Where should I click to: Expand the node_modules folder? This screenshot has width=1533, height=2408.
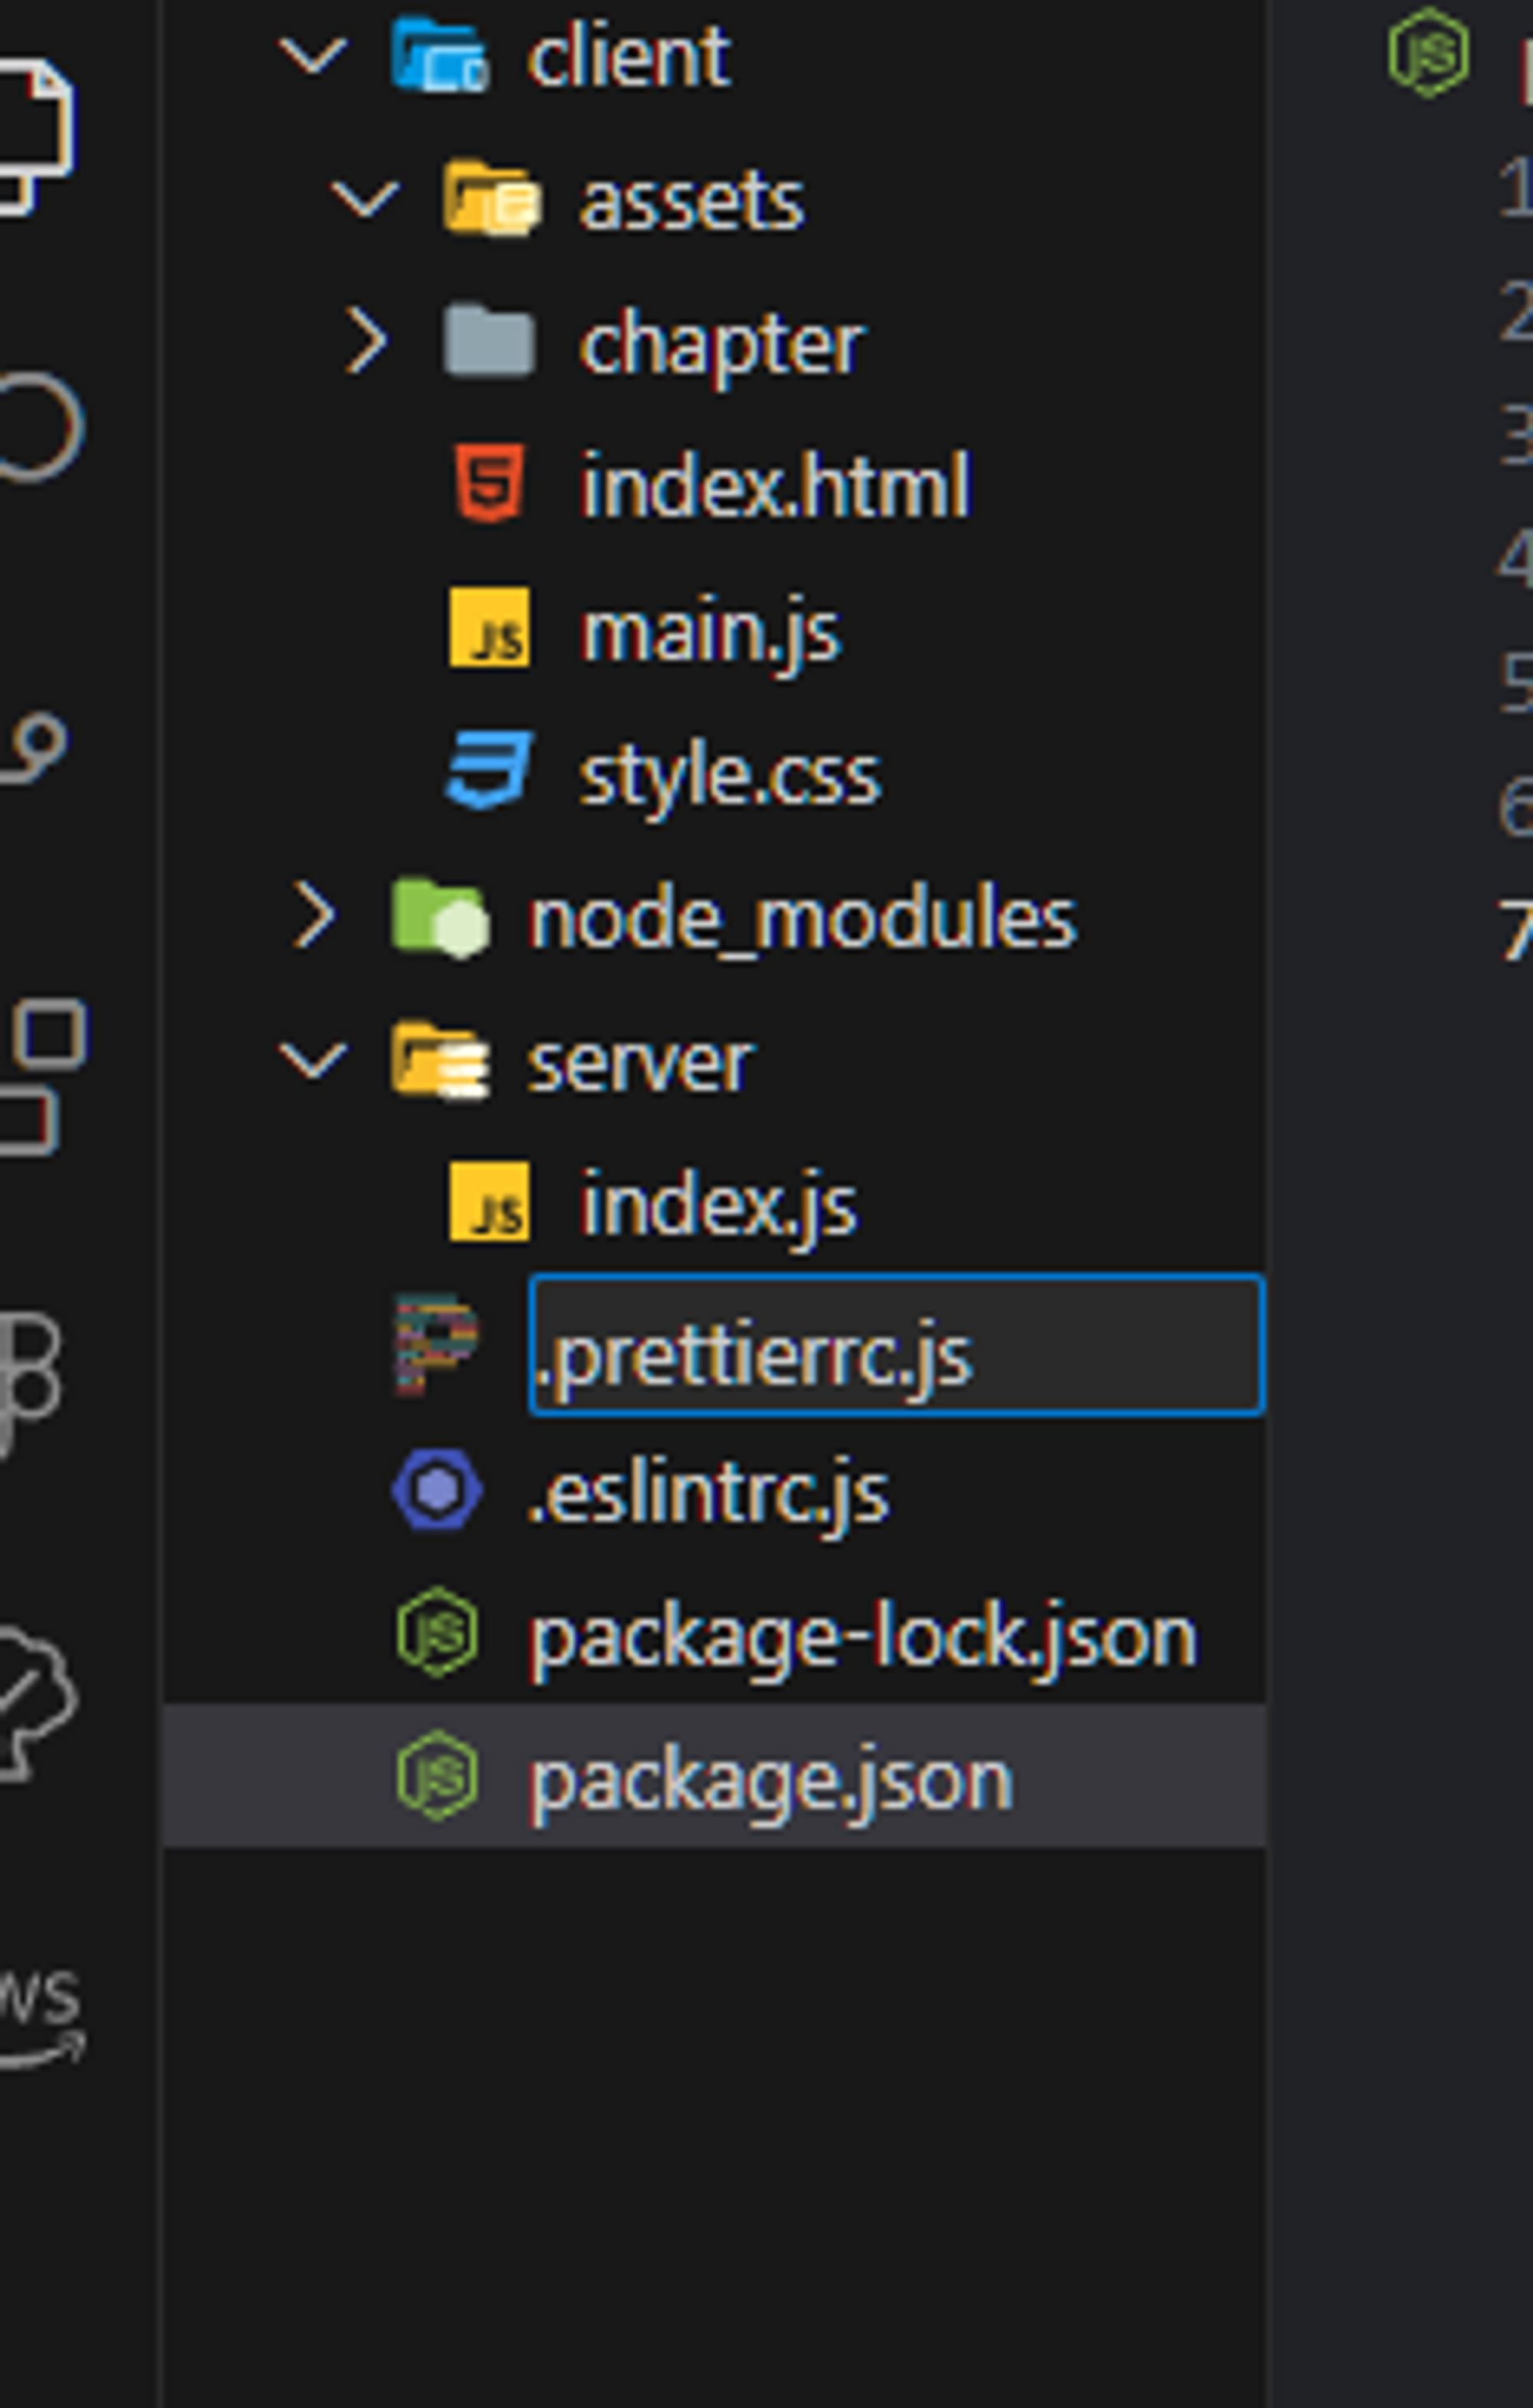(313, 915)
